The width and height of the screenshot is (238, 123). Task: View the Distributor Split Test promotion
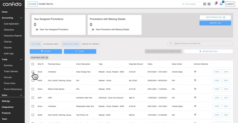click(x=217, y=98)
